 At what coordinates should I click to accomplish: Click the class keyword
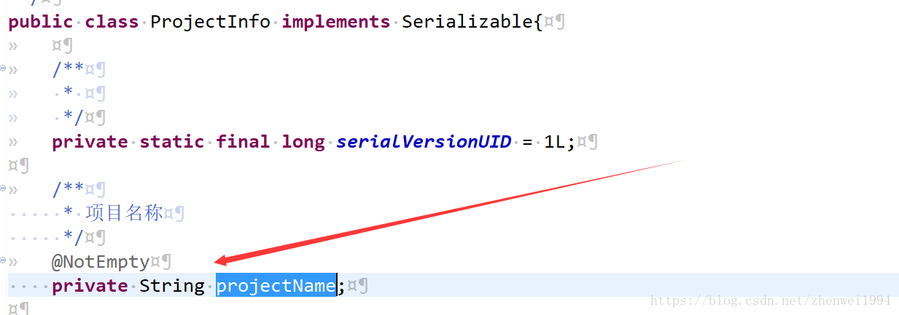coord(112,22)
